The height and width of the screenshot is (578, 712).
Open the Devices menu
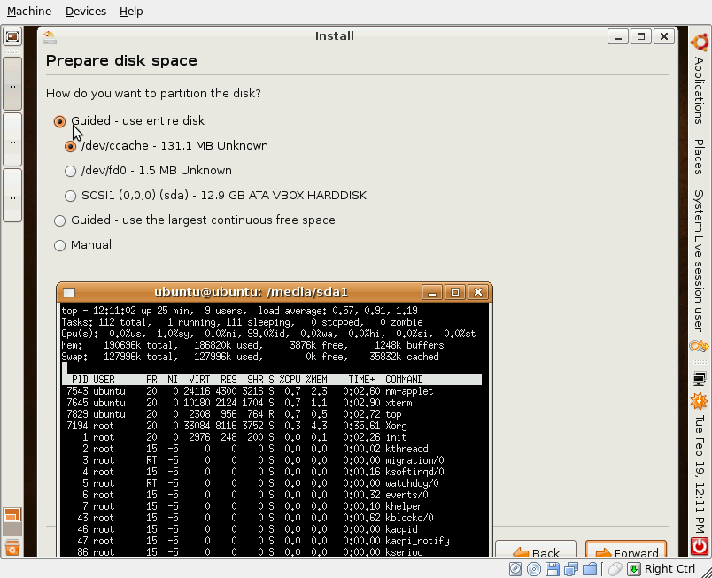[86, 11]
